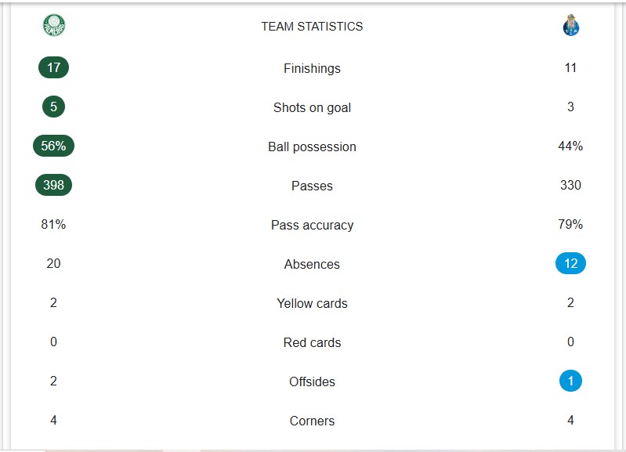Click the green Palmeiras team crest
The image size is (626, 452).
pyautogui.click(x=54, y=26)
